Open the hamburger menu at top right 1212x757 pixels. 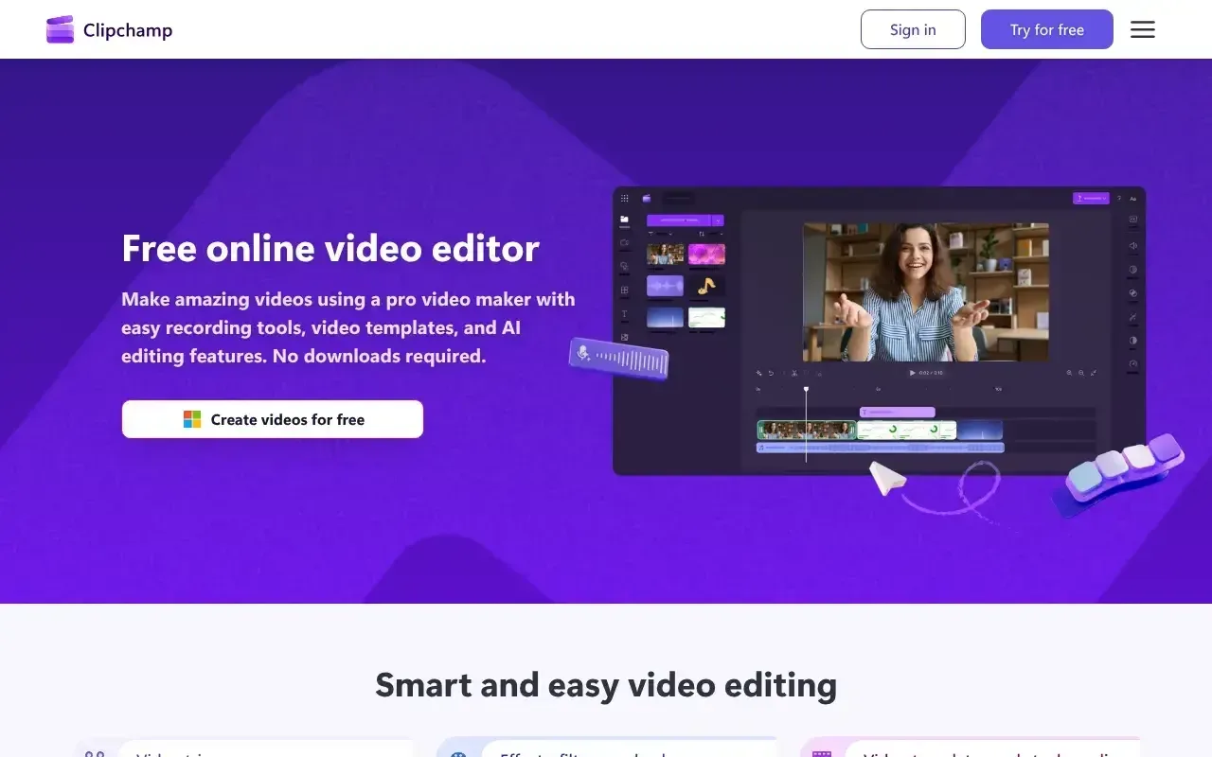(1142, 29)
